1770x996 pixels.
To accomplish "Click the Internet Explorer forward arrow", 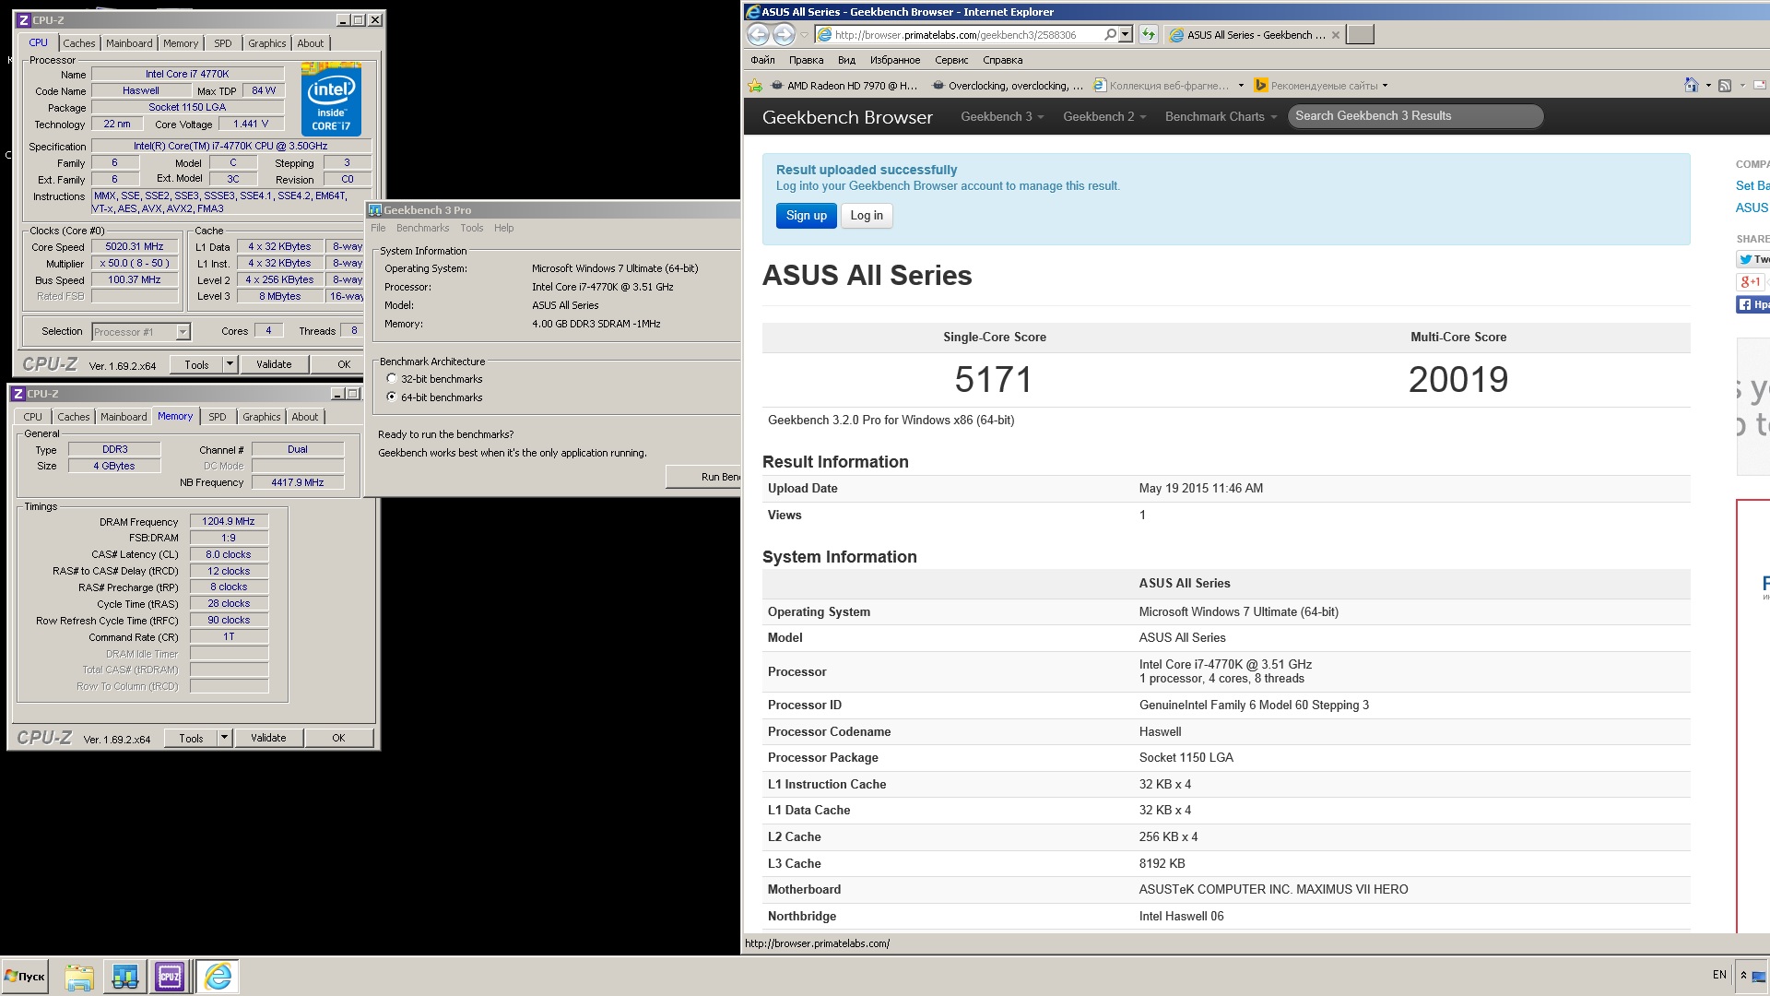I will coord(784,35).
